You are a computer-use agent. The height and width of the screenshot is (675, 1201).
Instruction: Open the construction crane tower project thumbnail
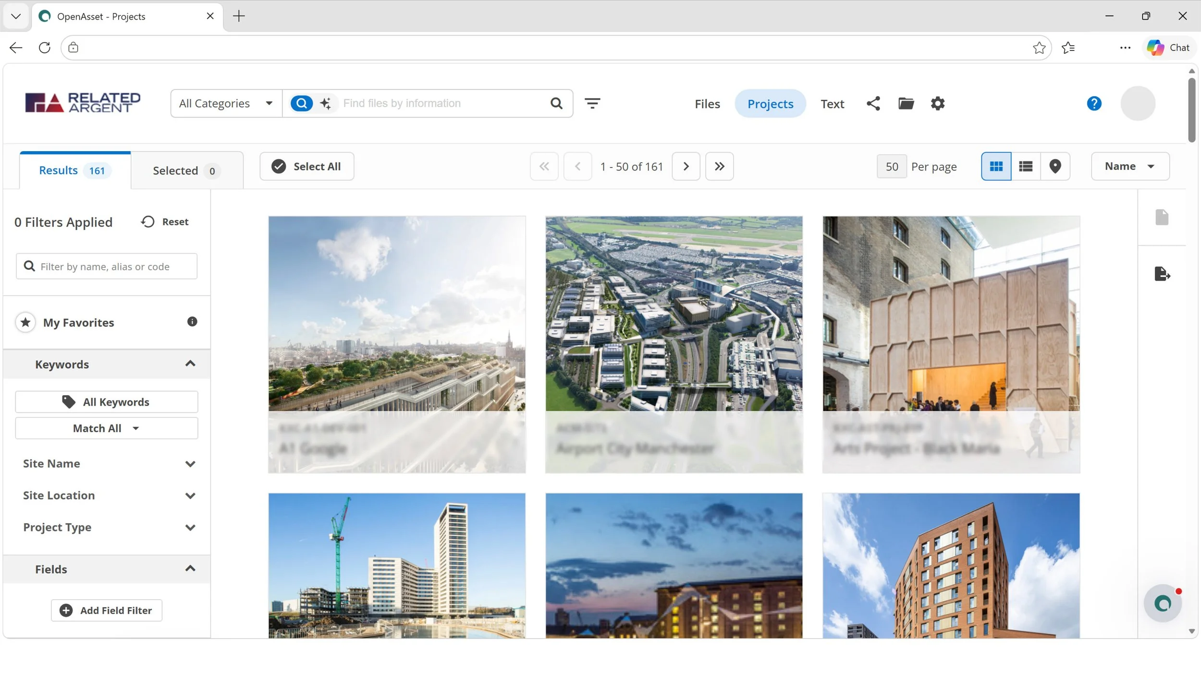397,566
